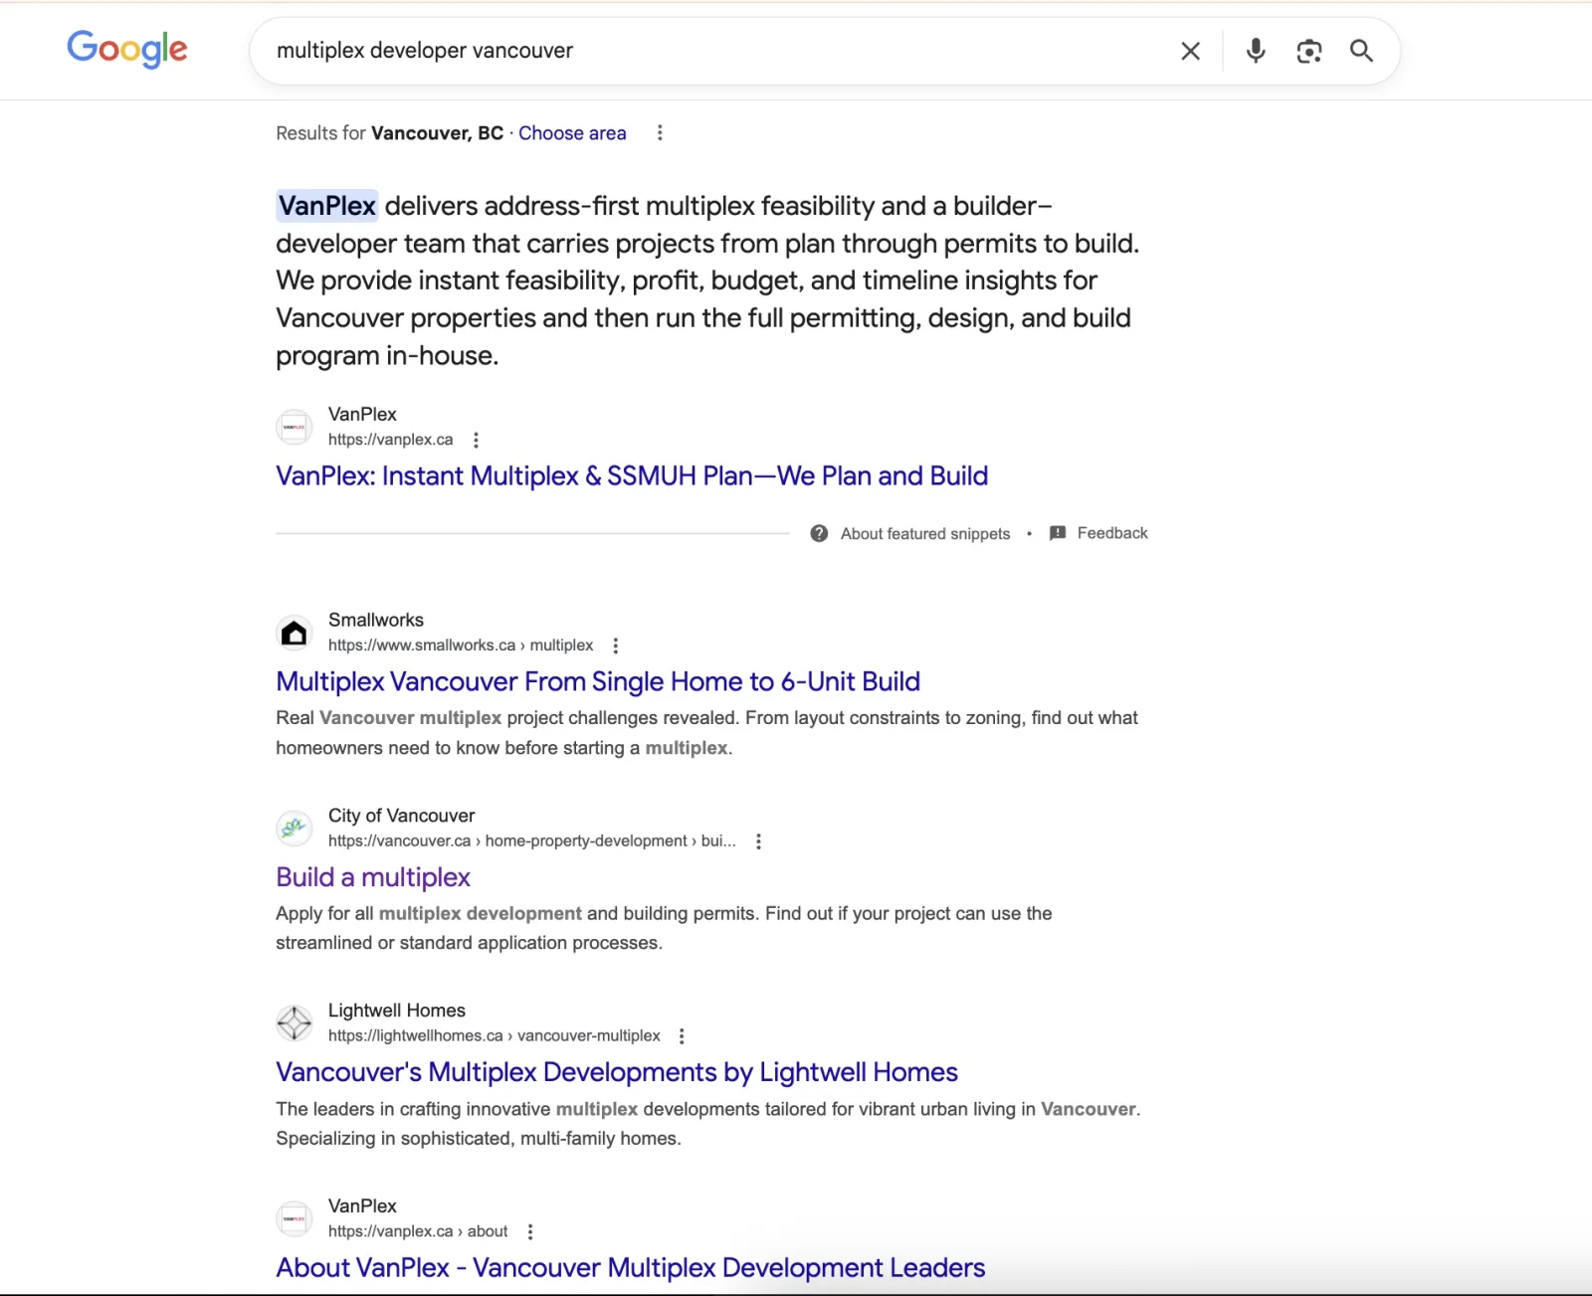Image resolution: width=1592 pixels, height=1296 pixels.
Task: Open the three-dot menu for Lightwell Homes result
Action: point(682,1036)
